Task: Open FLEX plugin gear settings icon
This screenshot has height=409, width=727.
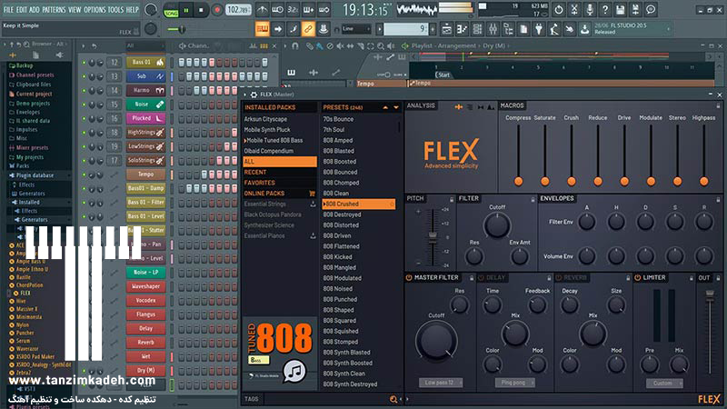Action: tap(254, 95)
